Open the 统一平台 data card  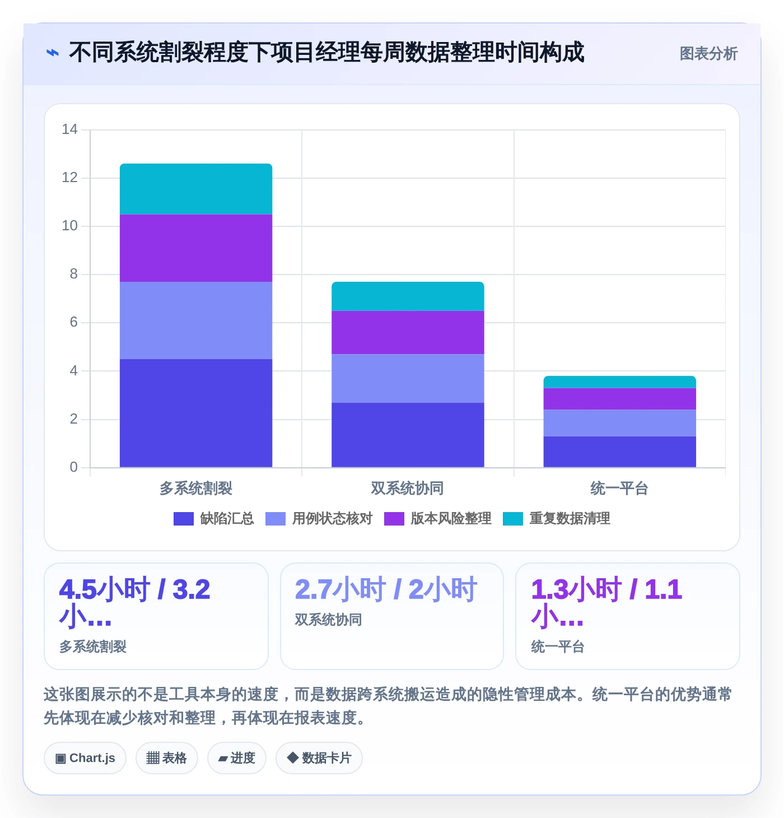(628, 616)
